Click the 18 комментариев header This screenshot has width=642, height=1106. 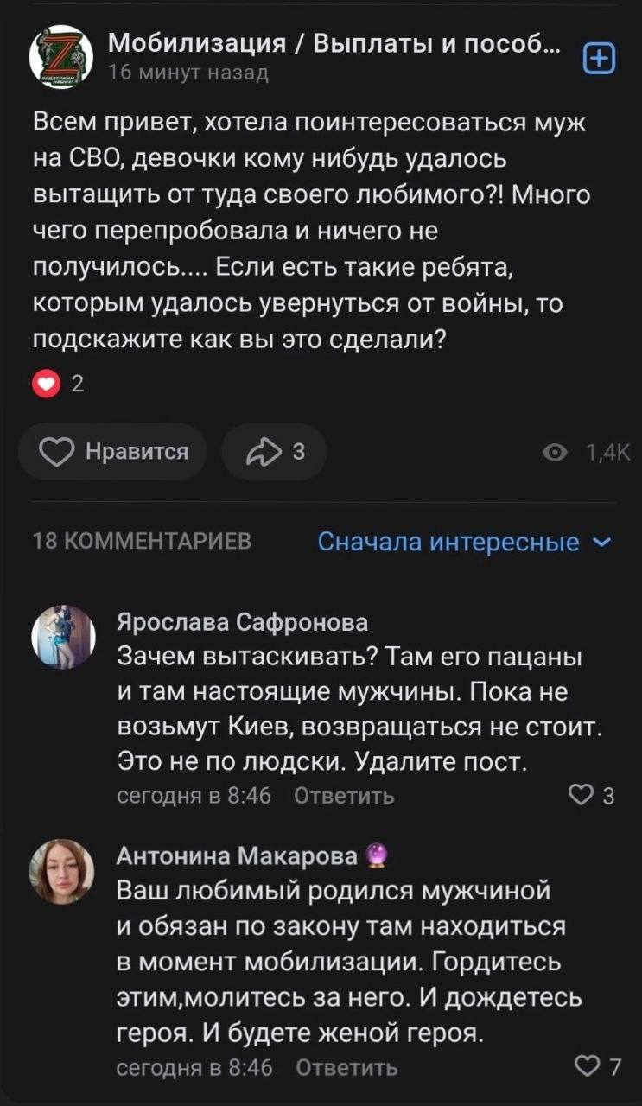[143, 542]
